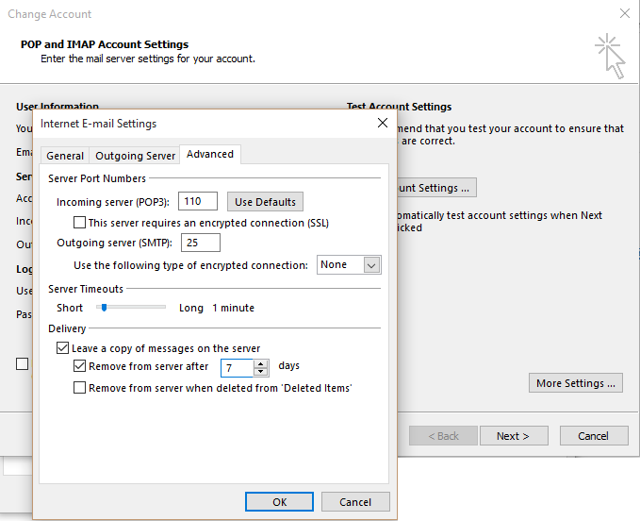Increase days value with spinner up arrow
The width and height of the screenshot is (640, 521).
pos(261,363)
